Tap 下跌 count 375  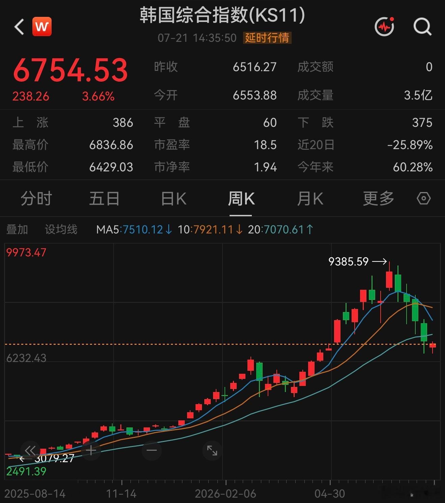(422, 122)
